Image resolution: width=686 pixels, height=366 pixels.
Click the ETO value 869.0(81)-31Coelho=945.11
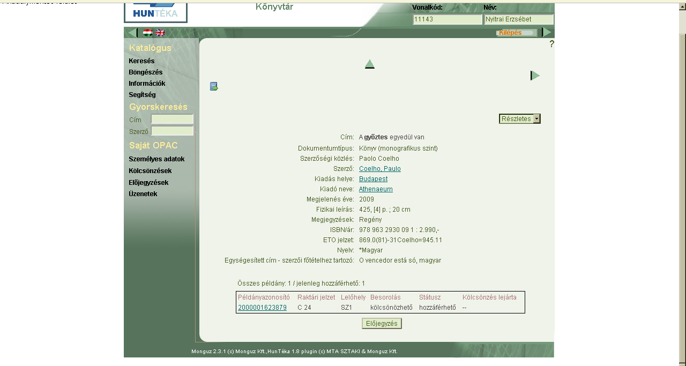pos(400,240)
